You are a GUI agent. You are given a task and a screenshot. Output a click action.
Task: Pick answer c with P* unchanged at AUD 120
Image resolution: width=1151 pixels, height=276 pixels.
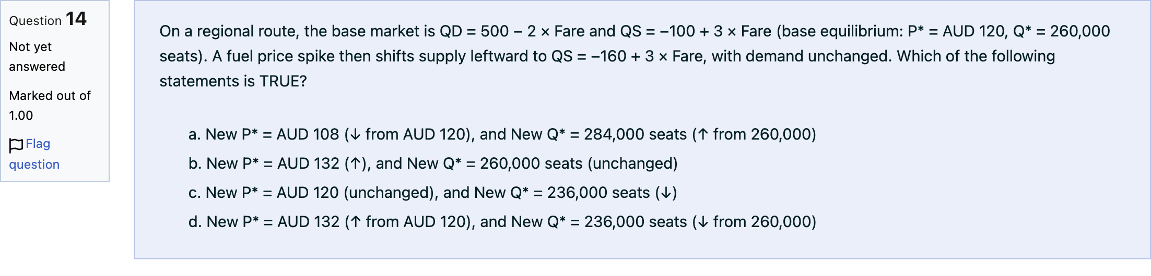click(x=432, y=193)
